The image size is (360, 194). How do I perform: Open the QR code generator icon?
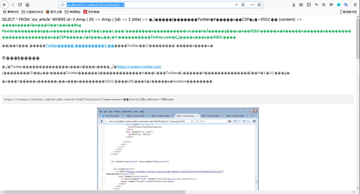[x=243, y=5]
